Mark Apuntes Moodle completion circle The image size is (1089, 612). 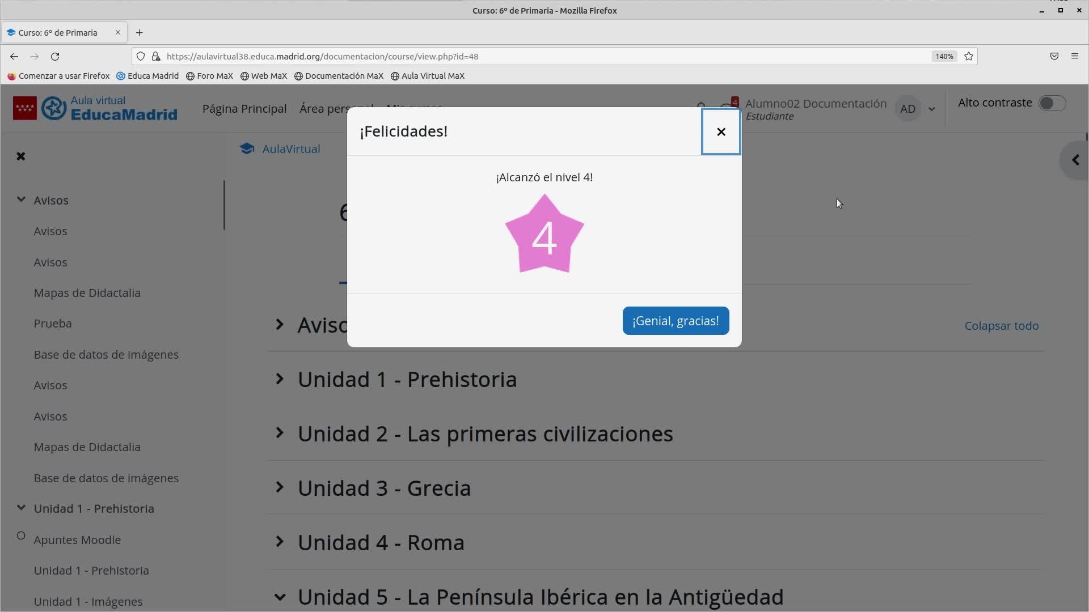[x=21, y=535]
